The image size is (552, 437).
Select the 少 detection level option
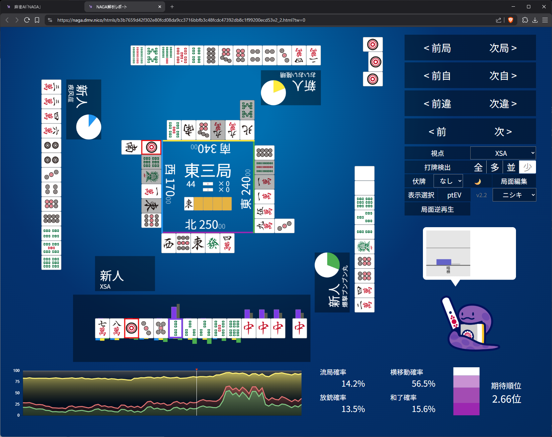[x=527, y=167]
